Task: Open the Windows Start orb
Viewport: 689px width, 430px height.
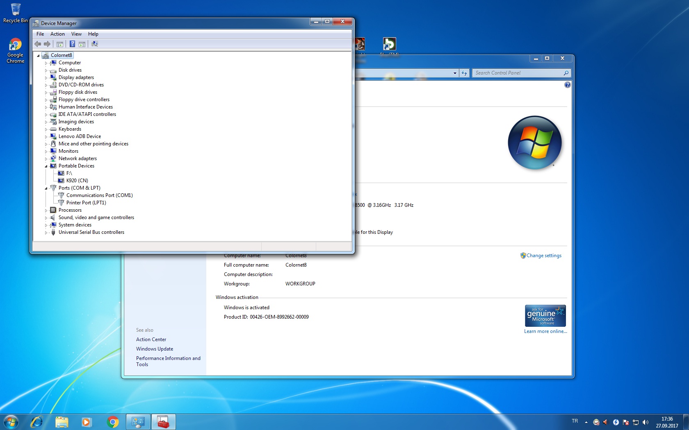Action: pos(11,422)
